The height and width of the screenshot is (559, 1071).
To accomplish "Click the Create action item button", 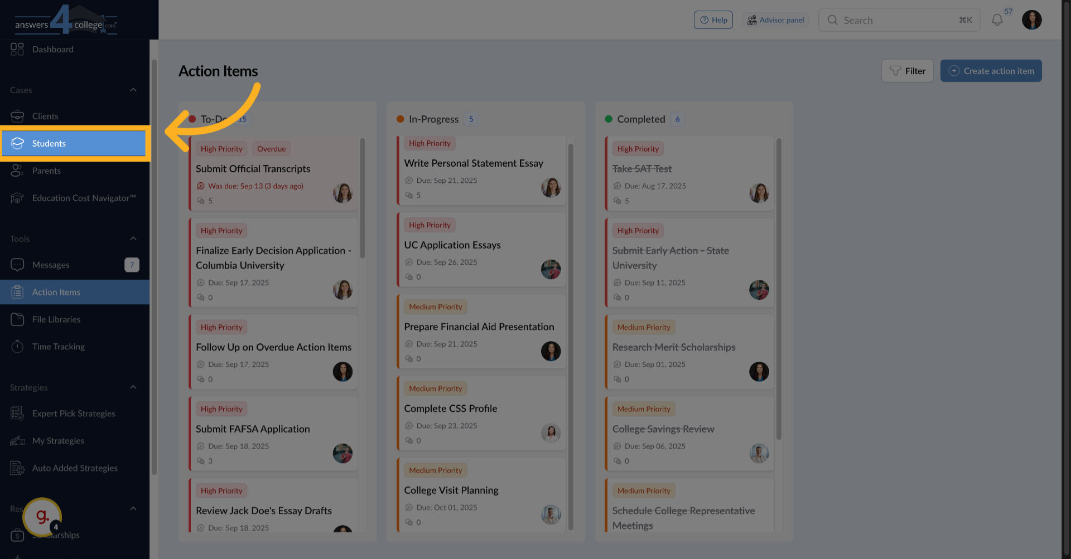I will point(991,71).
